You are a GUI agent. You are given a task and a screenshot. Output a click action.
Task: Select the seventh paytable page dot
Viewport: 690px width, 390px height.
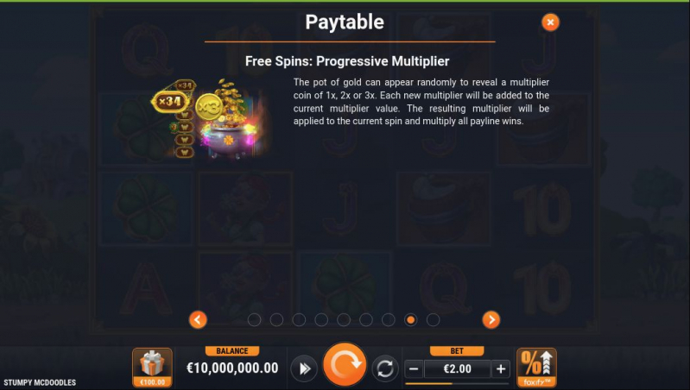388,319
